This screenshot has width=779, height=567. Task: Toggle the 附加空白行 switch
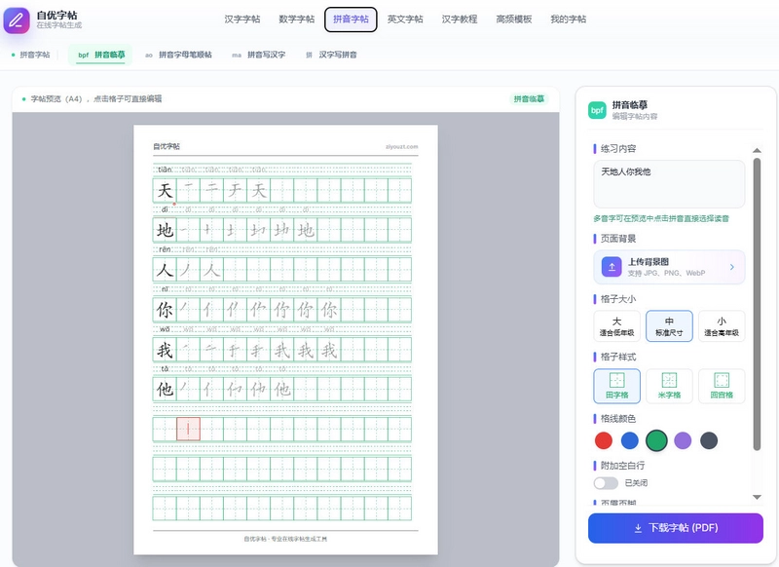click(606, 483)
